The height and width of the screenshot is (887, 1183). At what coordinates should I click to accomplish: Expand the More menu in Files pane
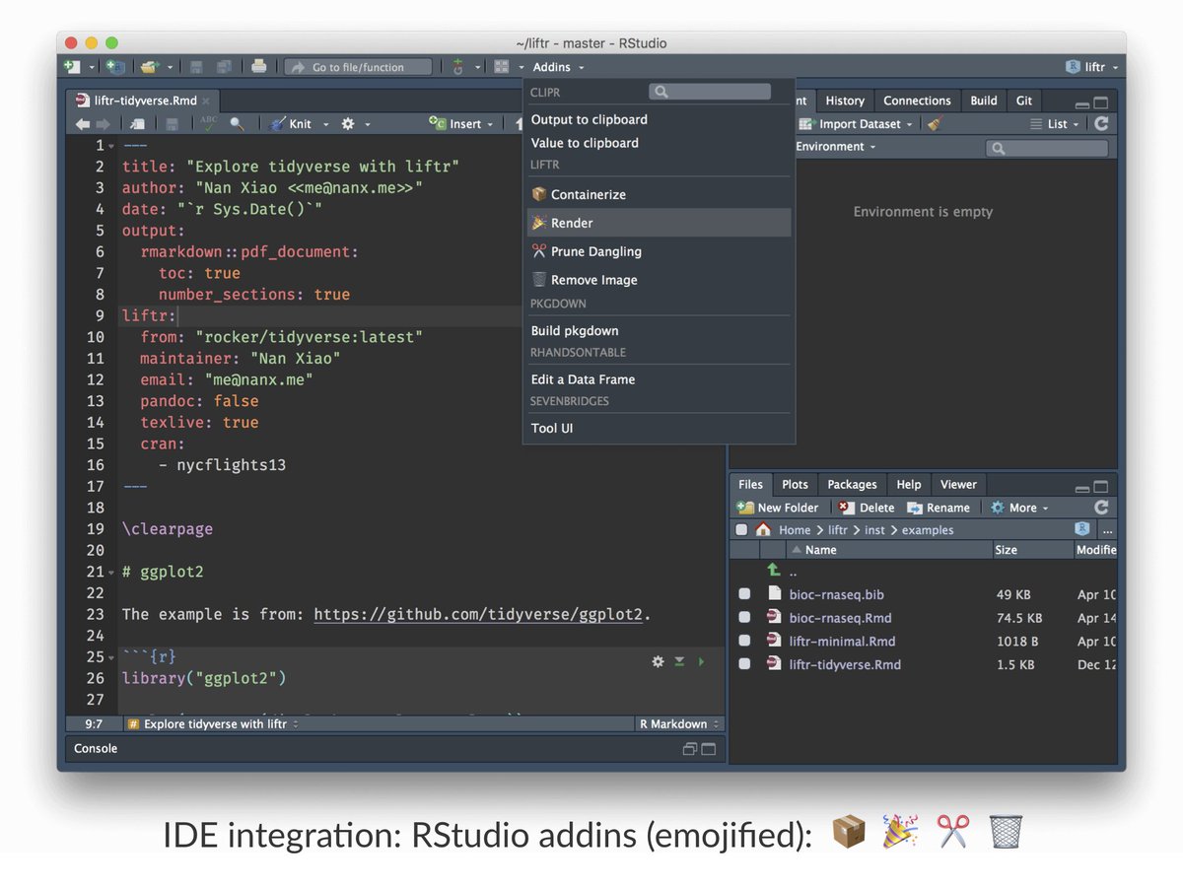click(x=1020, y=508)
